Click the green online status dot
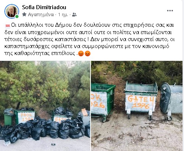This screenshot has width=184, height=151. tap(17, 16)
